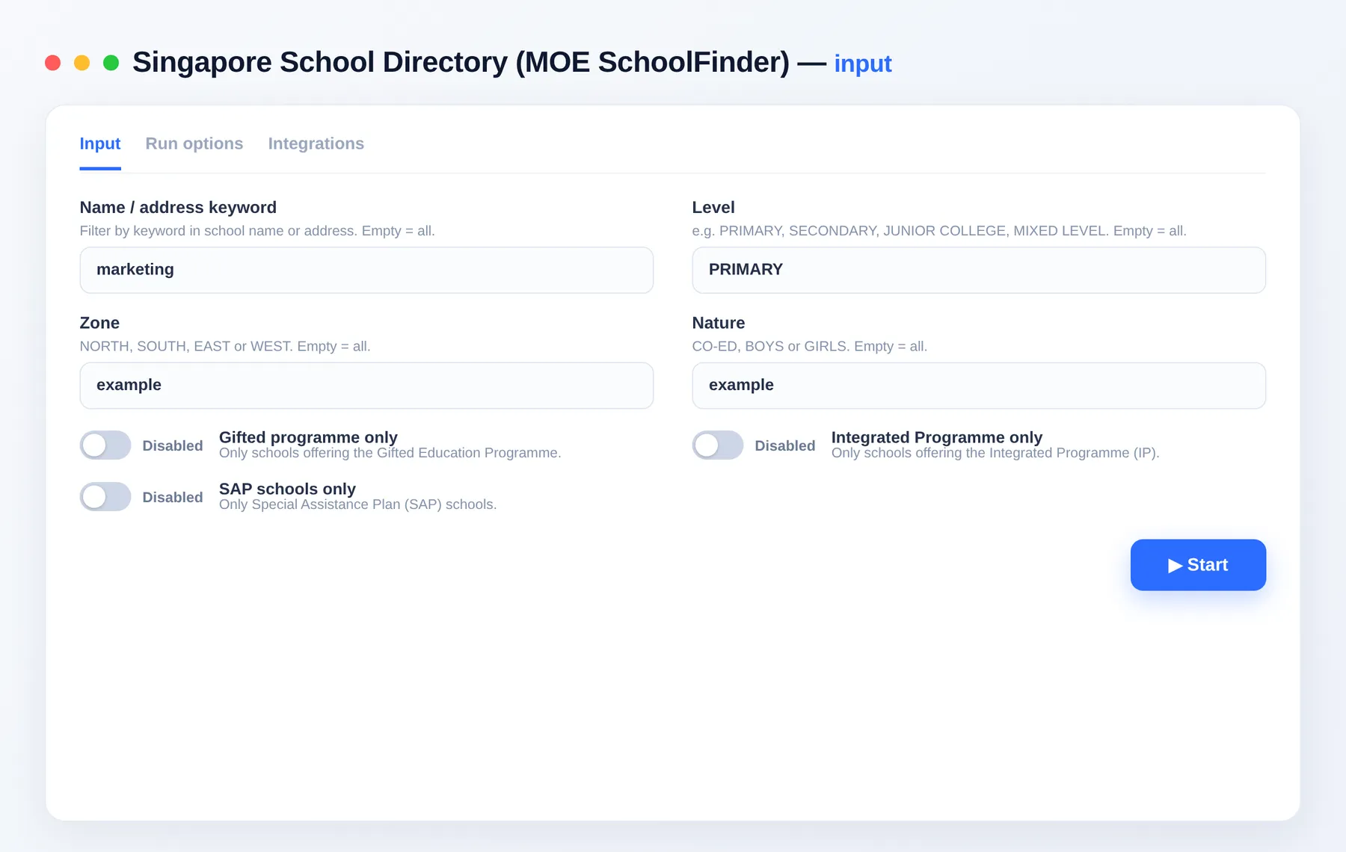Click the 'SAP schools only' label
Image resolution: width=1346 pixels, height=852 pixels.
287,489
